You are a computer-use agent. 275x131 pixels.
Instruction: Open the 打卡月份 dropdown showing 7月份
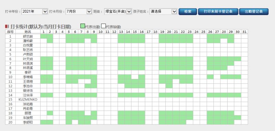[x=79, y=12]
